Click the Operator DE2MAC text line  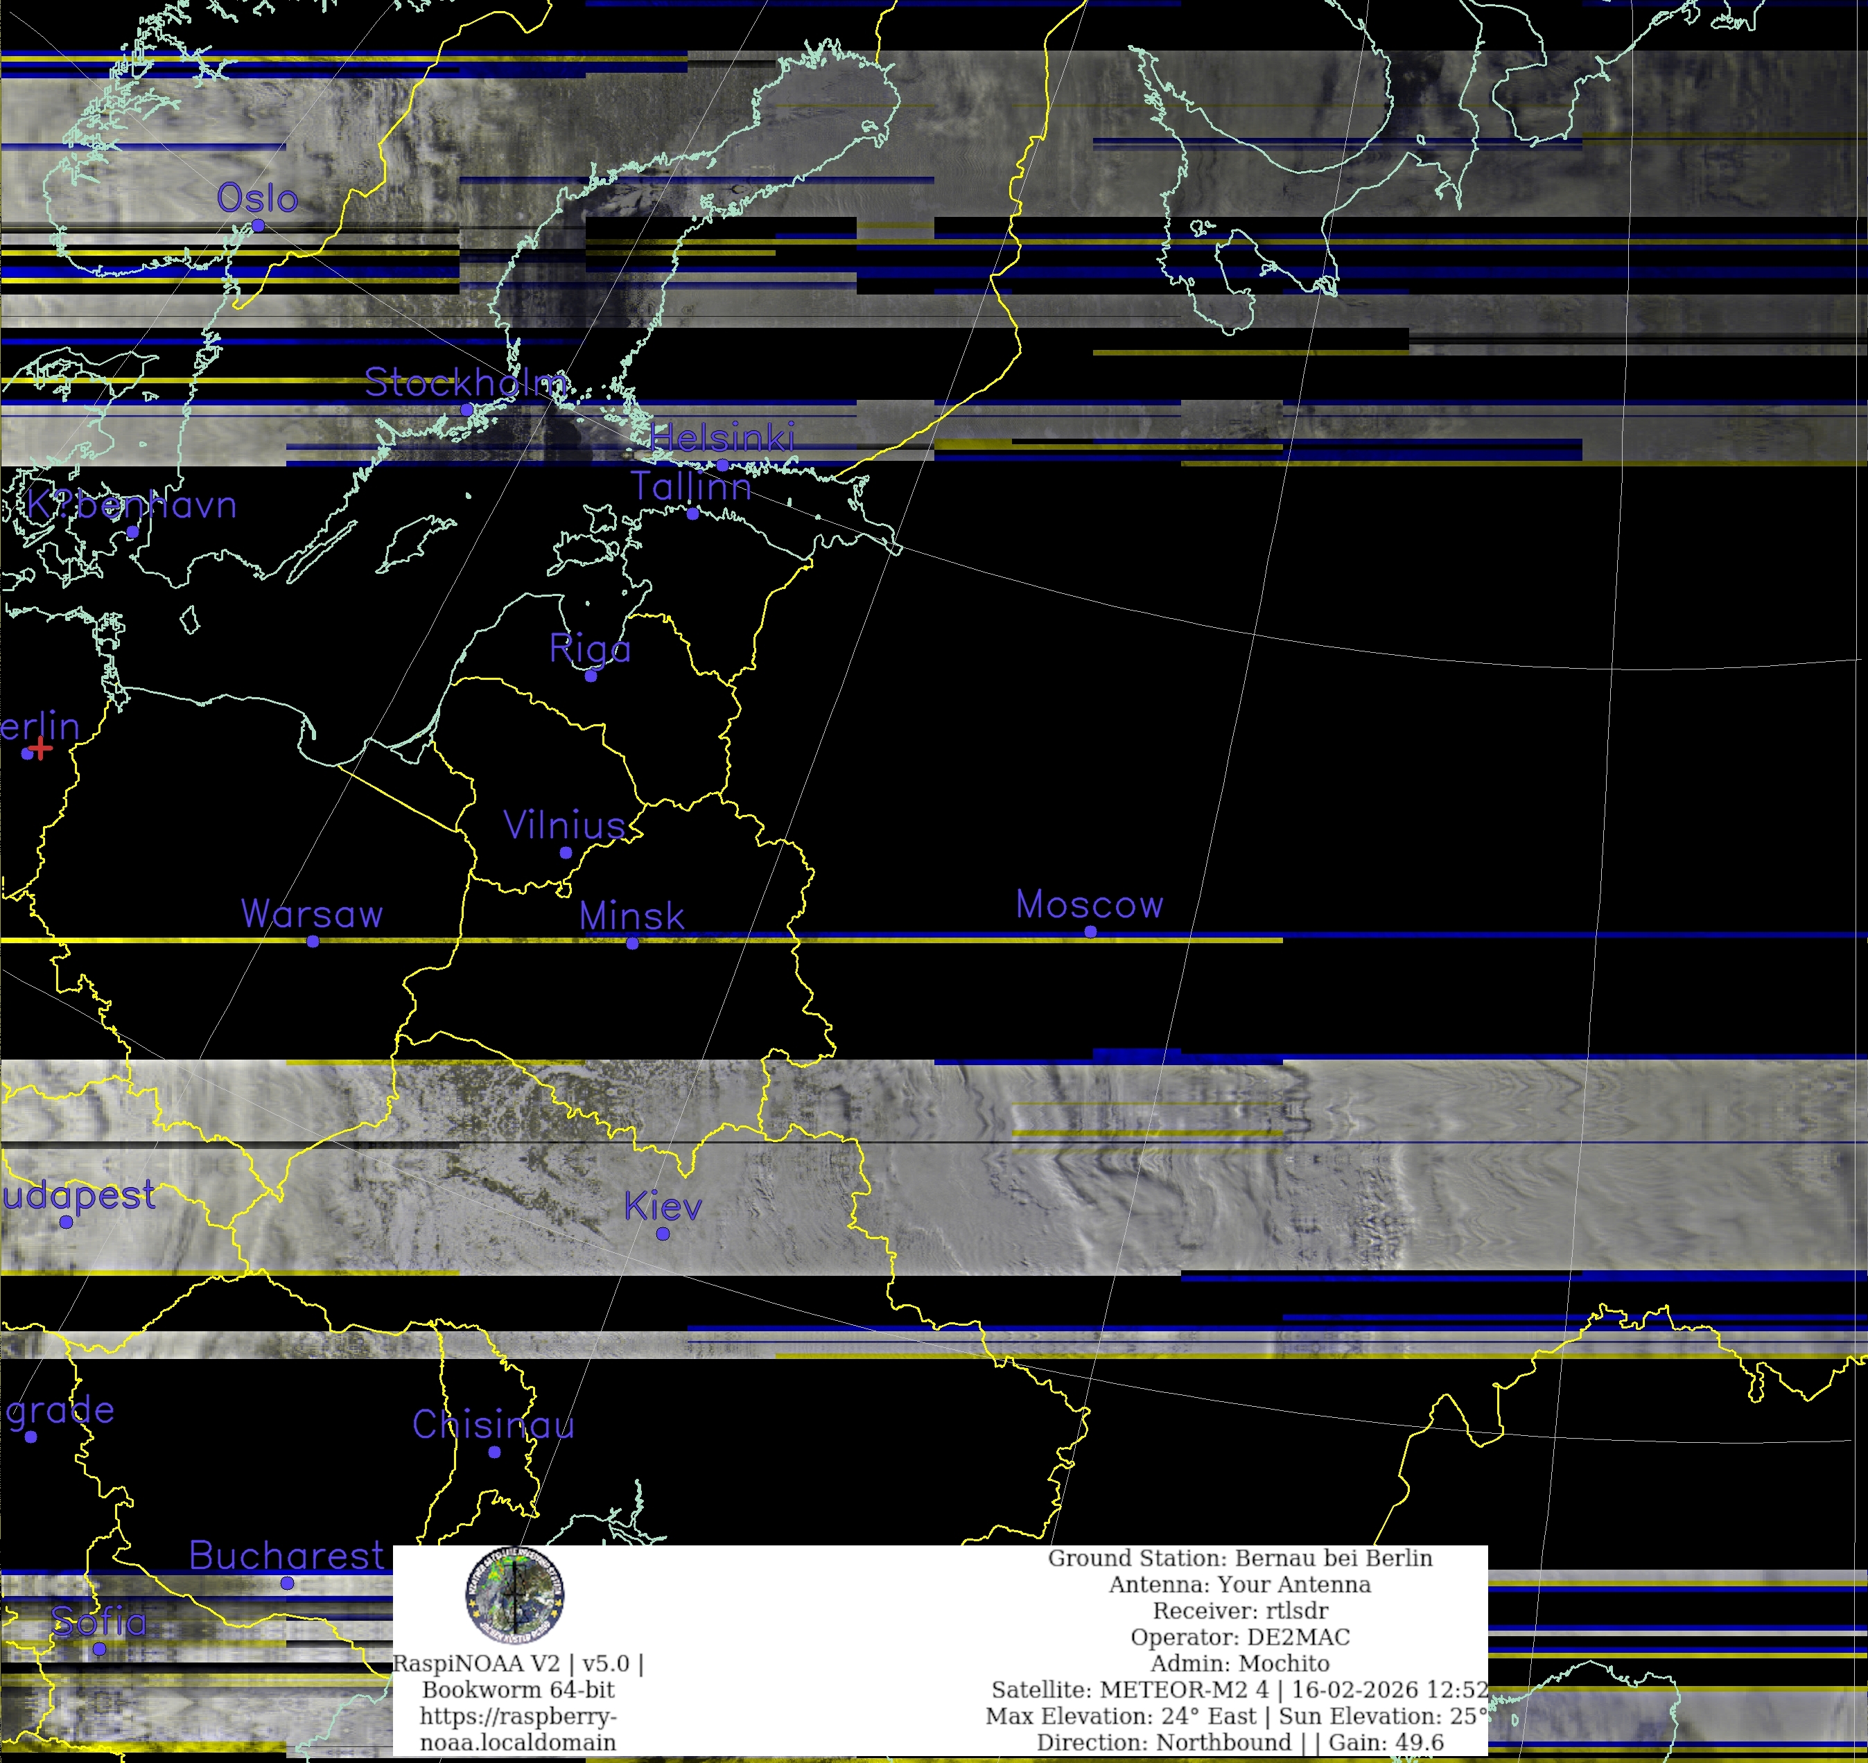click(1240, 1637)
